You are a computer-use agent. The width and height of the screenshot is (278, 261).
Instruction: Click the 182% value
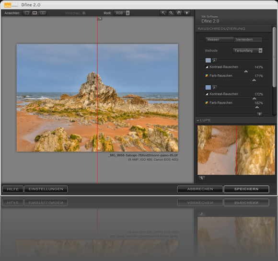tap(258, 103)
